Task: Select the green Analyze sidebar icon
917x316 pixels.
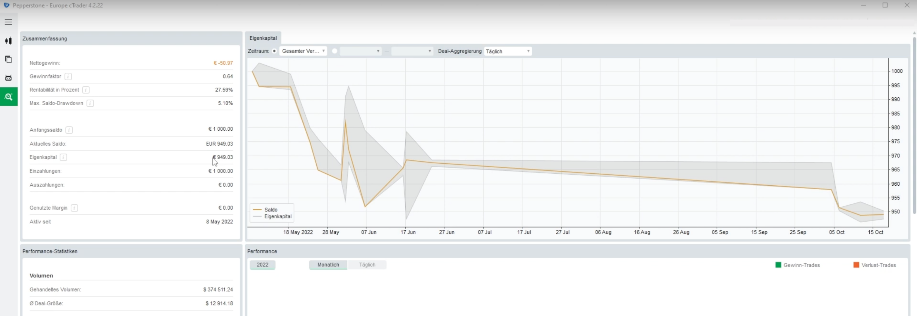Action: click(x=9, y=97)
